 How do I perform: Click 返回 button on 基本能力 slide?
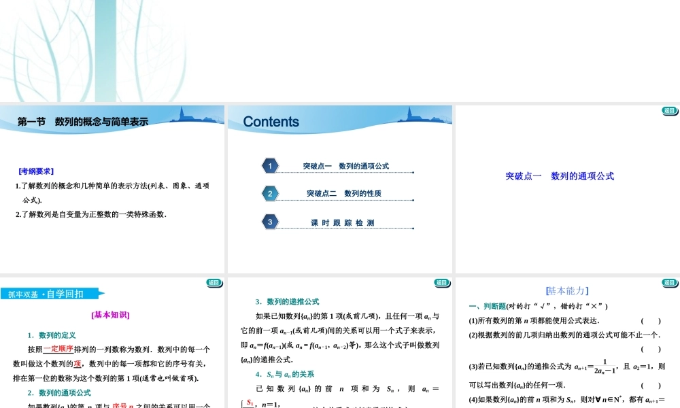[x=668, y=282]
